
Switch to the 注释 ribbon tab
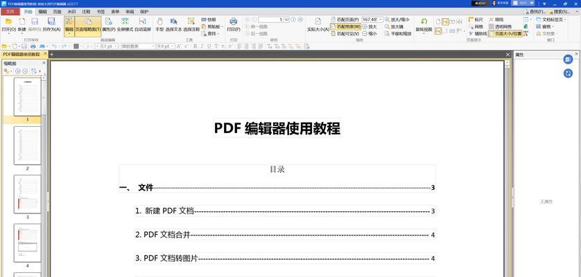coord(86,12)
